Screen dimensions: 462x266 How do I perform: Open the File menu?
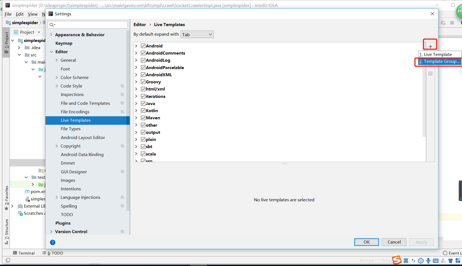click(x=8, y=14)
